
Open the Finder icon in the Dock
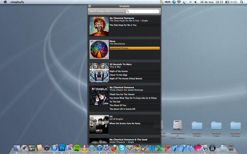pos(17,148)
